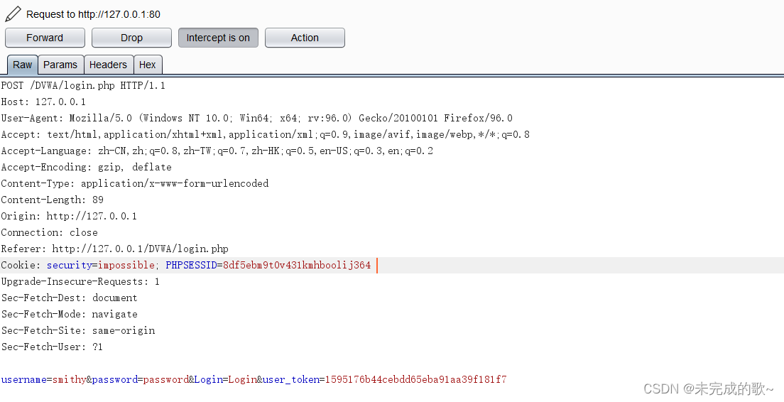Image resolution: width=784 pixels, height=402 pixels.
Task: Click the Sec-Fetch-Site: same-origin line
Action: coord(78,330)
